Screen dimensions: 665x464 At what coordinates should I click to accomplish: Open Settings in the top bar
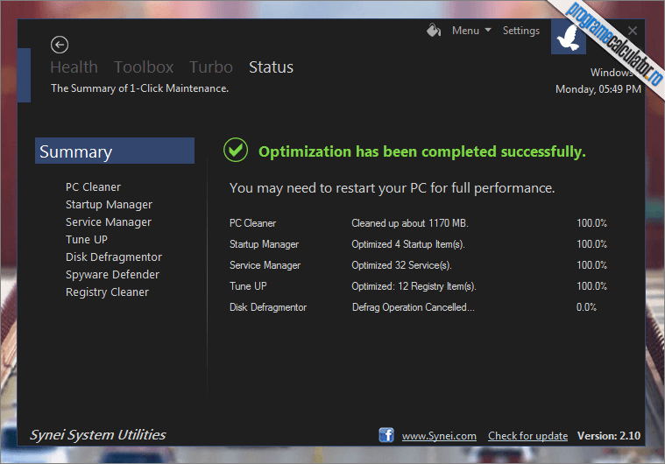(520, 31)
